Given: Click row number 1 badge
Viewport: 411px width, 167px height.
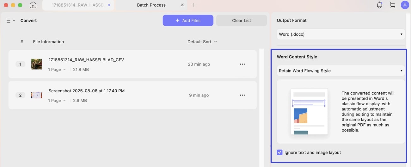Looking at the screenshot, I should (20, 64).
